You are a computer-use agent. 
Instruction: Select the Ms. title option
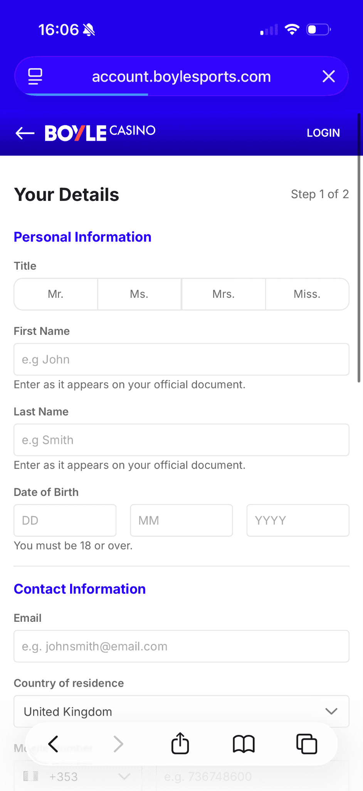pos(139,294)
